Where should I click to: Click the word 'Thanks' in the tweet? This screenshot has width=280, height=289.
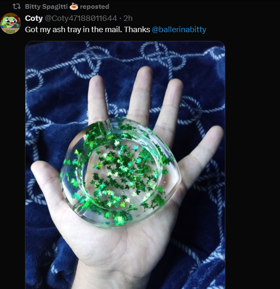[137, 30]
